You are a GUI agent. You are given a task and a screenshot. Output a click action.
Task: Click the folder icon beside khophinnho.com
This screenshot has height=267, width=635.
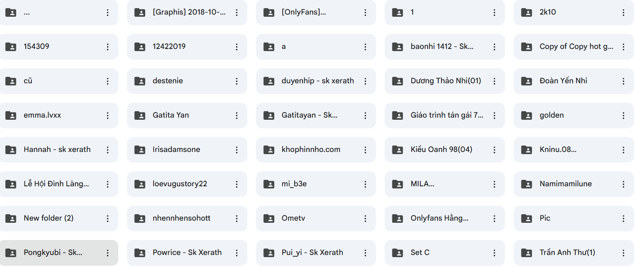pos(269,150)
